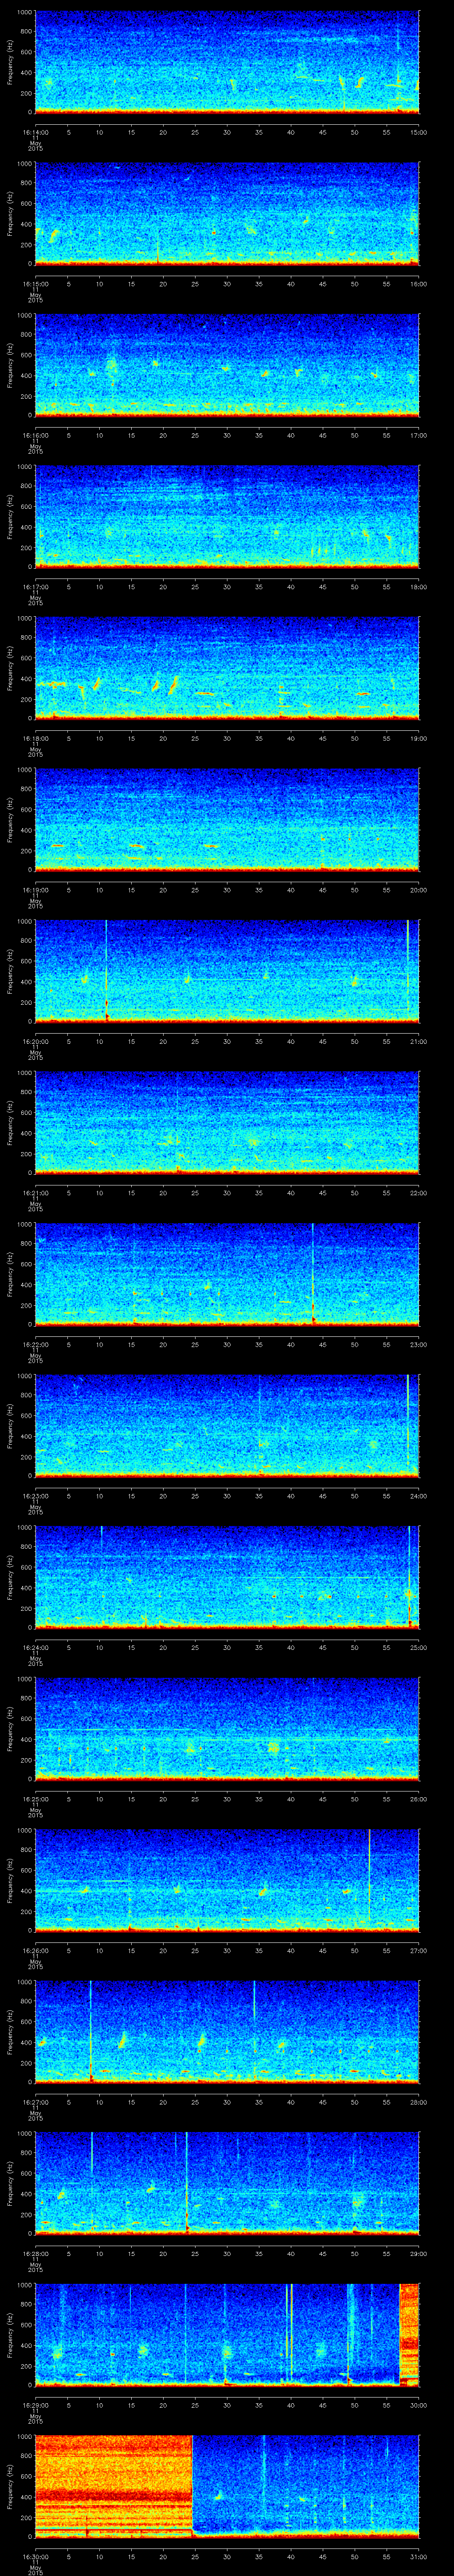This screenshot has height=2576, width=454.
Task: Click the spectrogram panel starting at 16:27:00
Action: point(227,2032)
